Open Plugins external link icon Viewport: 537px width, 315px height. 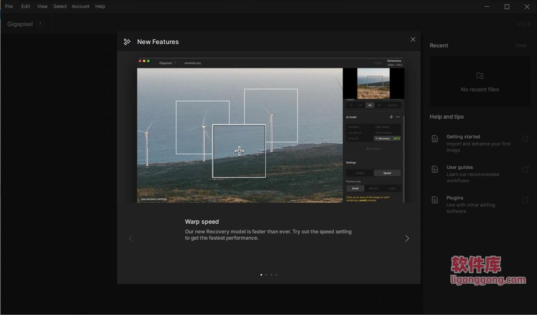pos(525,200)
